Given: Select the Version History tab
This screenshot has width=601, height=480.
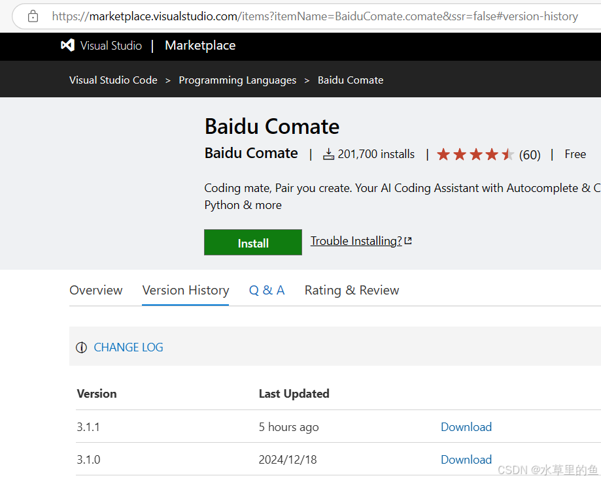Looking at the screenshot, I should (186, 290).
